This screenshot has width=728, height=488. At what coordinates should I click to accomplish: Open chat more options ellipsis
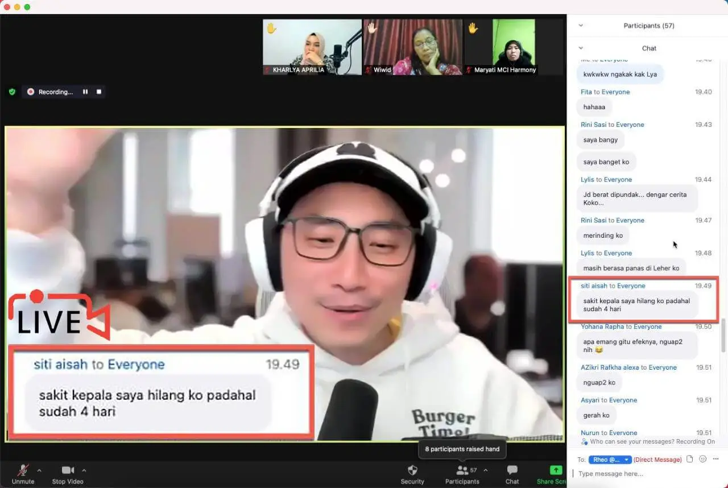716,459
